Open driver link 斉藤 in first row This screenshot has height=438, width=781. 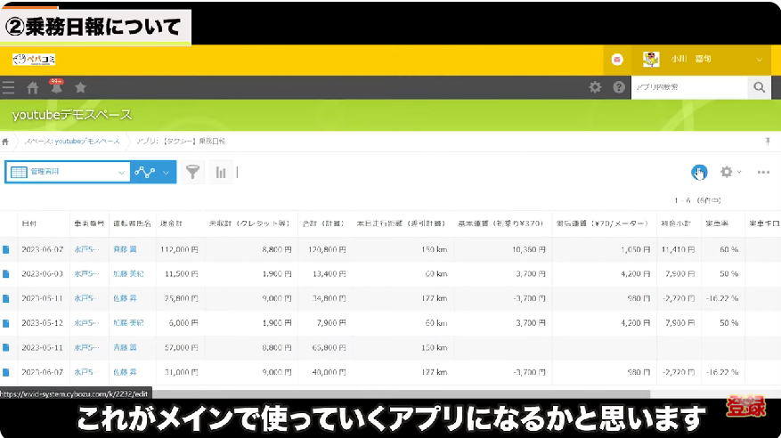point(126,249)
